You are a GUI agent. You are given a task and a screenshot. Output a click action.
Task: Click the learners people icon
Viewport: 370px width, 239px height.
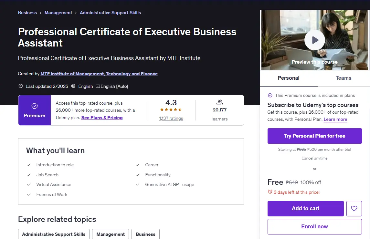point(220,102)
